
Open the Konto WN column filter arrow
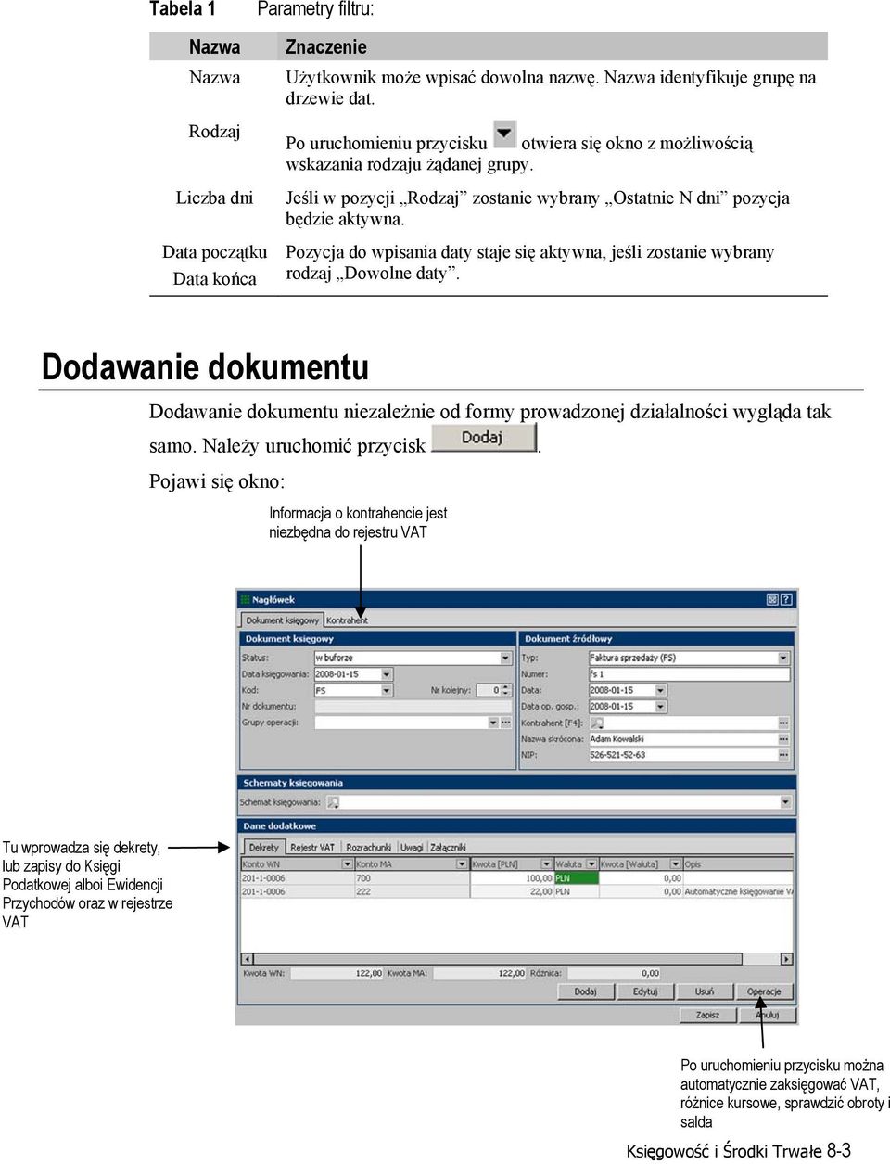click(348, 864)
